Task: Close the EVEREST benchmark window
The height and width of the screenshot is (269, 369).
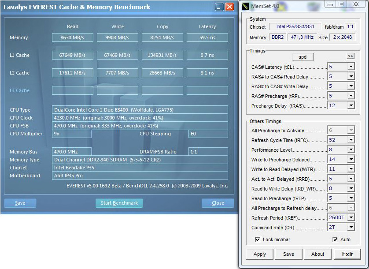Action: (229, 7)
